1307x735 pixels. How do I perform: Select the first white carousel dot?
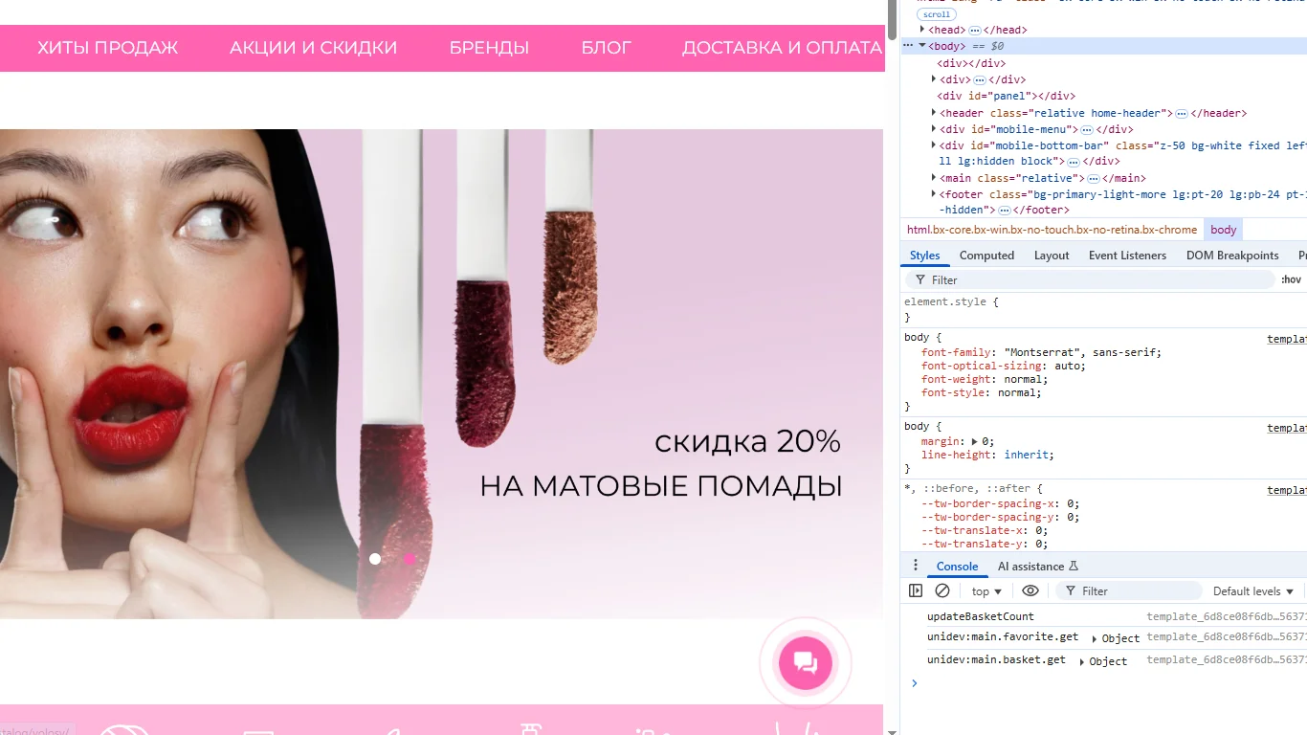[x=375, y=559]
